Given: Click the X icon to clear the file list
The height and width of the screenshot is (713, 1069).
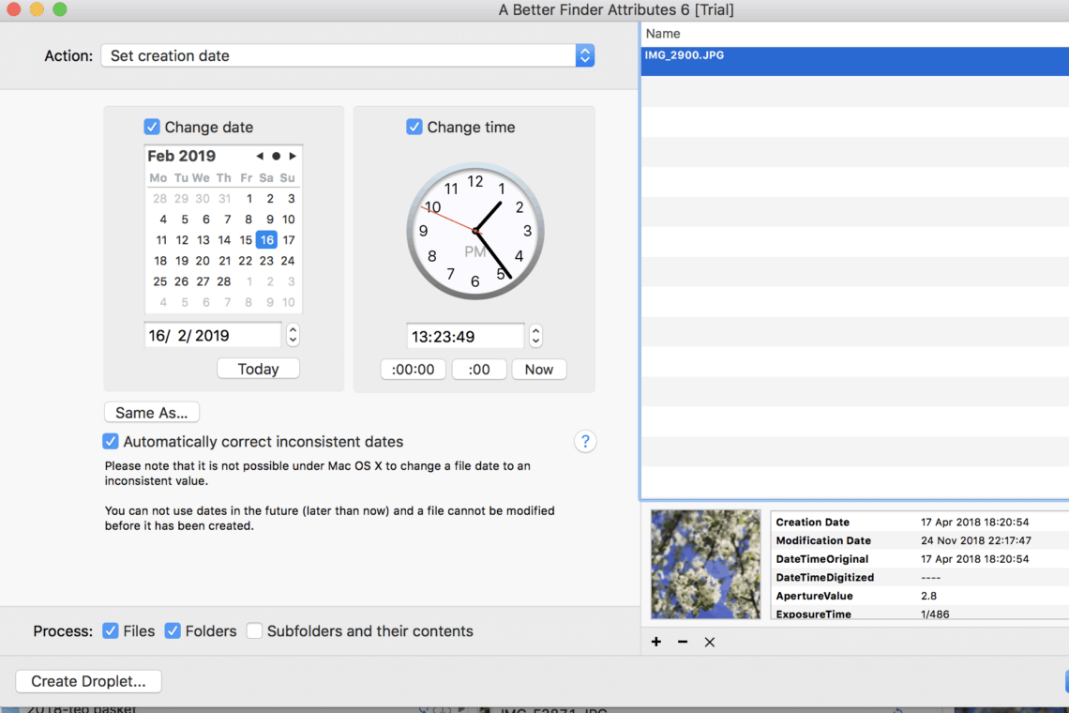Looking at the screenshot, I should pos(710,642).
